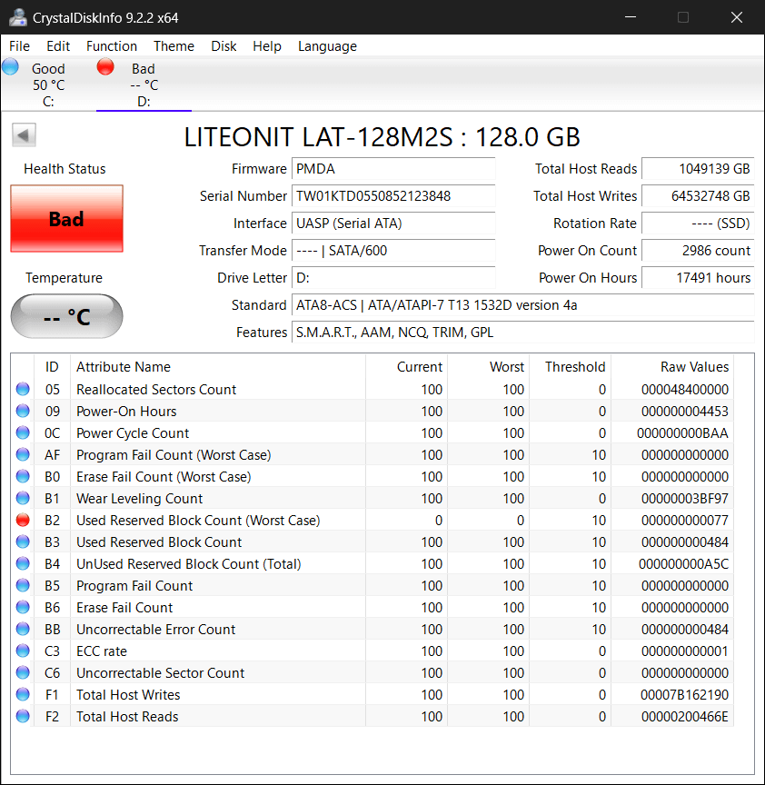
Task: Click status orb of F1 Total Host Writes row
Action: pyautogui.click(x=23, y=694)
